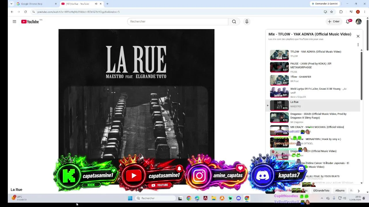Open the Mix playlist three-dot menu
Image resolution: width=369 pixels, height=207 pixels.
coord(358,45)
